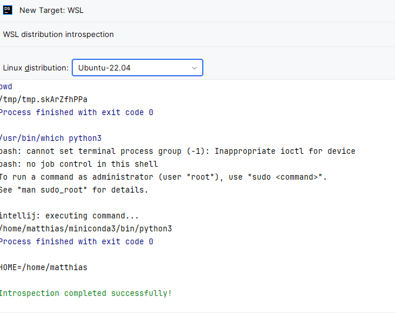This screenshot has height=313, width=395.
Task: Click the exit code line under tmp path
Action: (x=76, y=113)
